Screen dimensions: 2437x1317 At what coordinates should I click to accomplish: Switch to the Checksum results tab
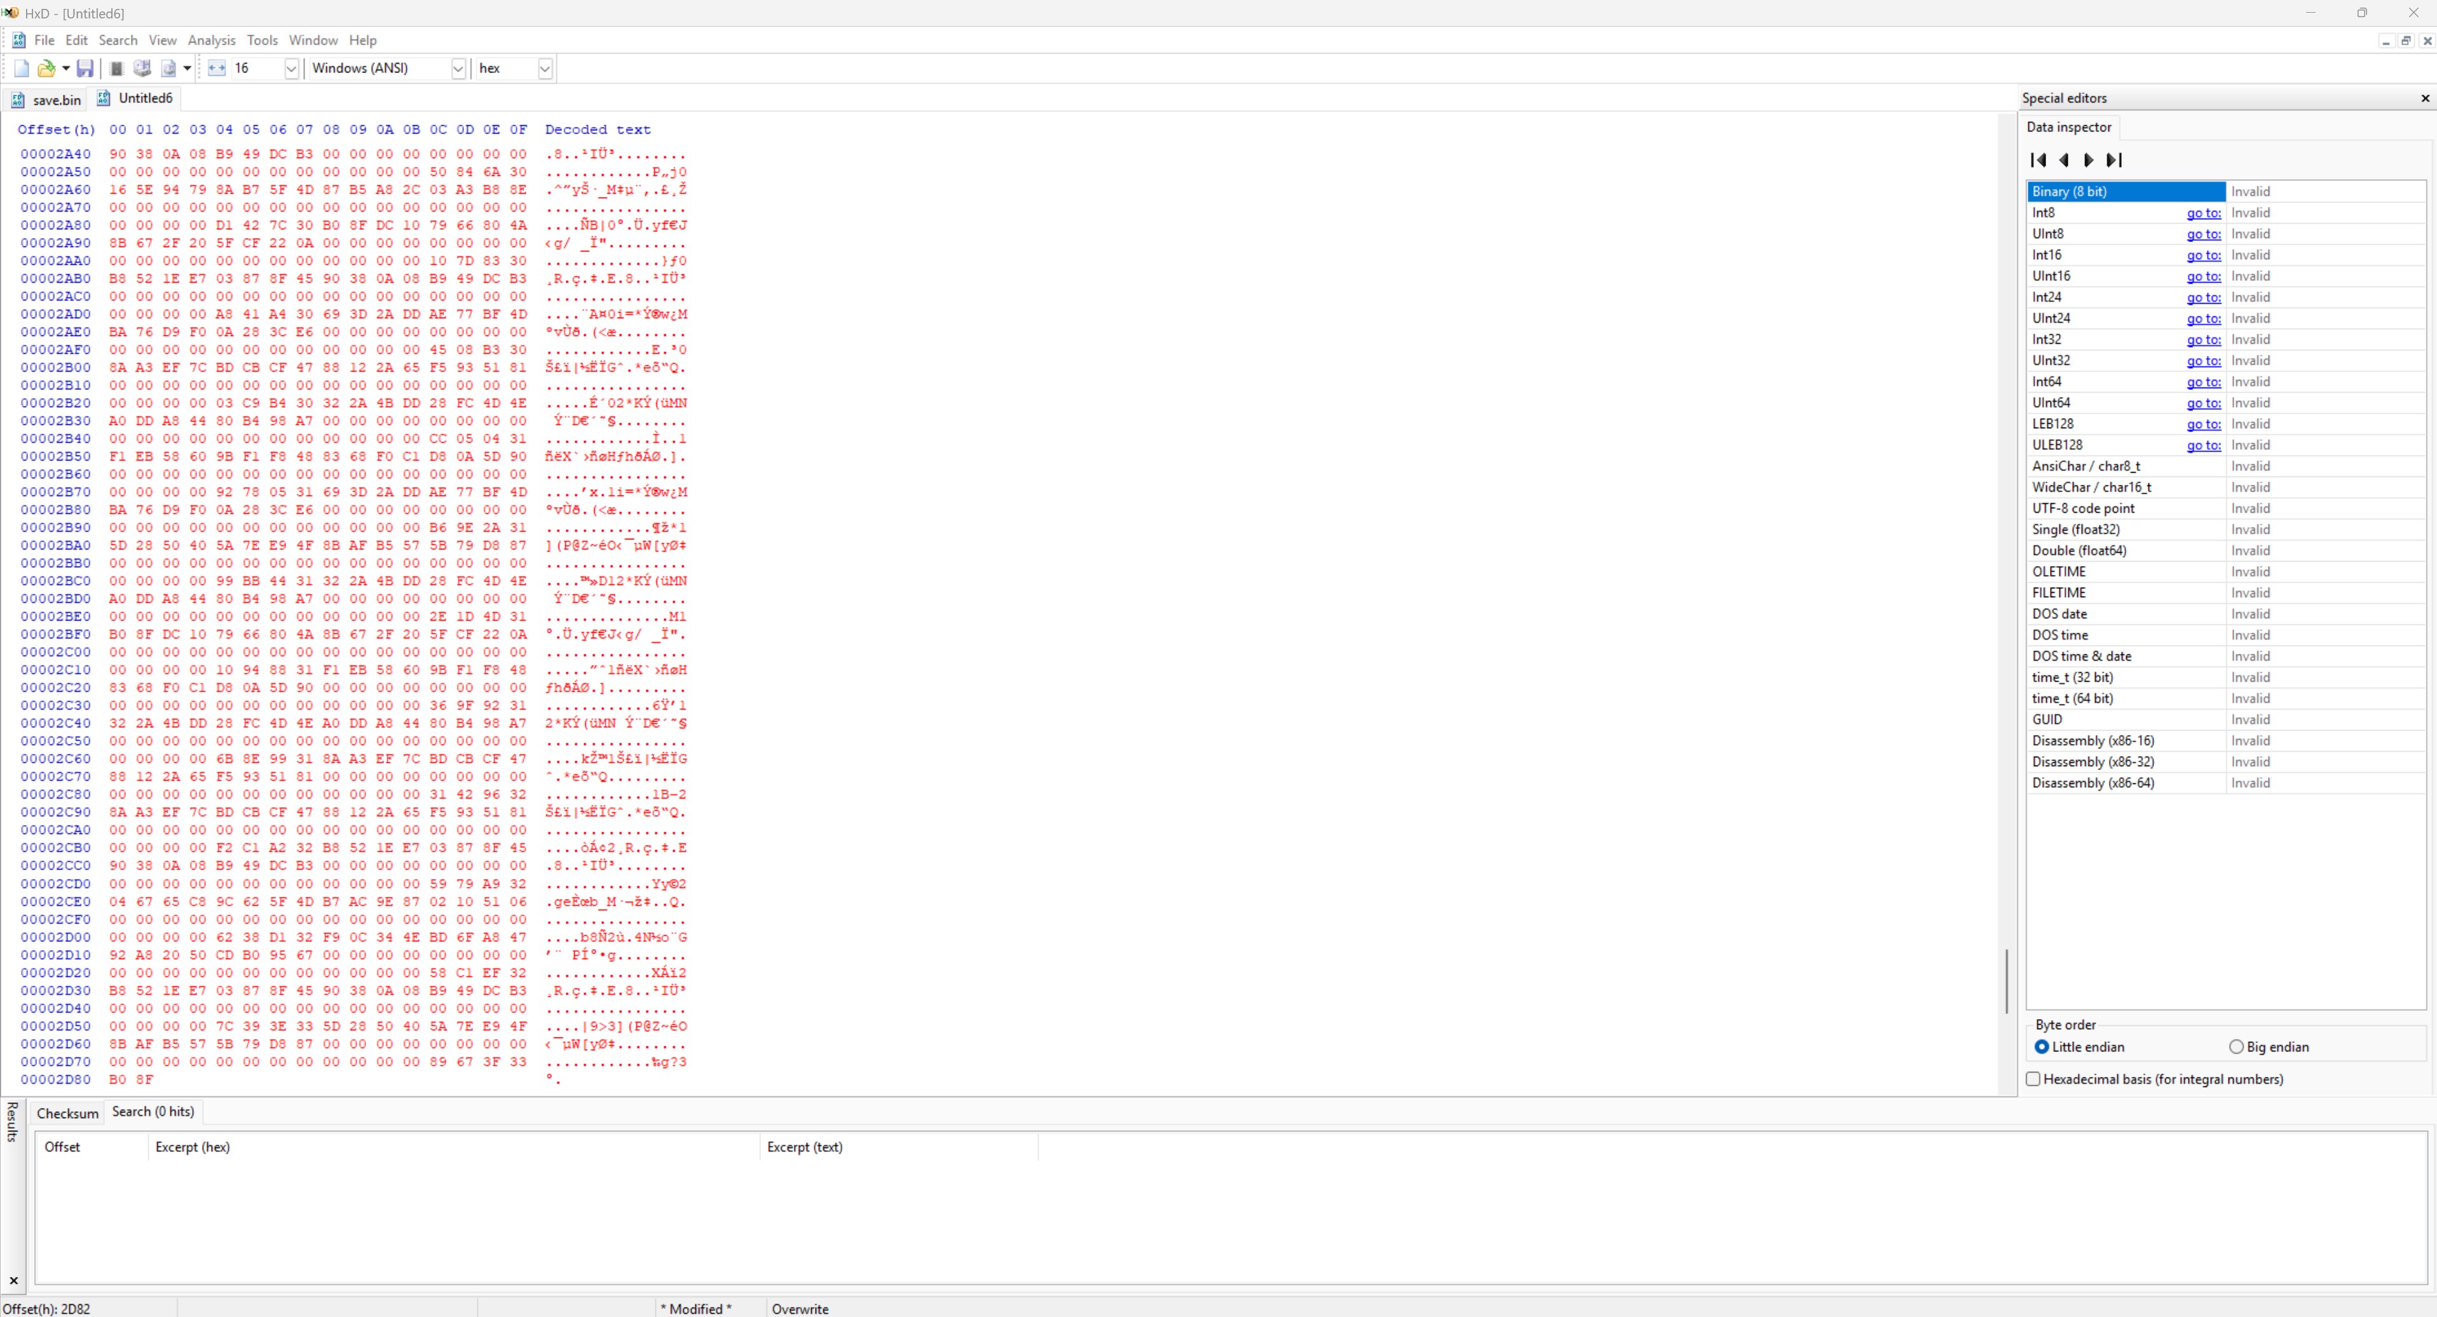point(67,1113)
